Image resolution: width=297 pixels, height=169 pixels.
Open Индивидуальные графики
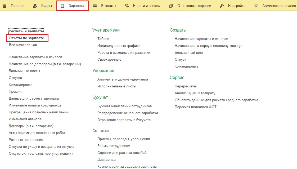[119, 46]
